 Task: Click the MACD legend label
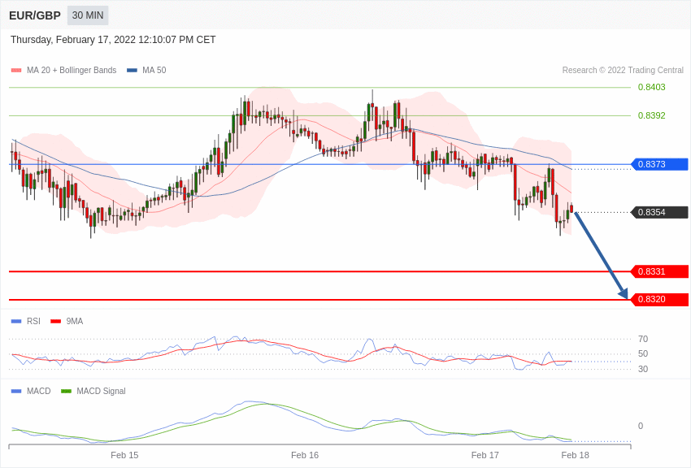point(39,391)
